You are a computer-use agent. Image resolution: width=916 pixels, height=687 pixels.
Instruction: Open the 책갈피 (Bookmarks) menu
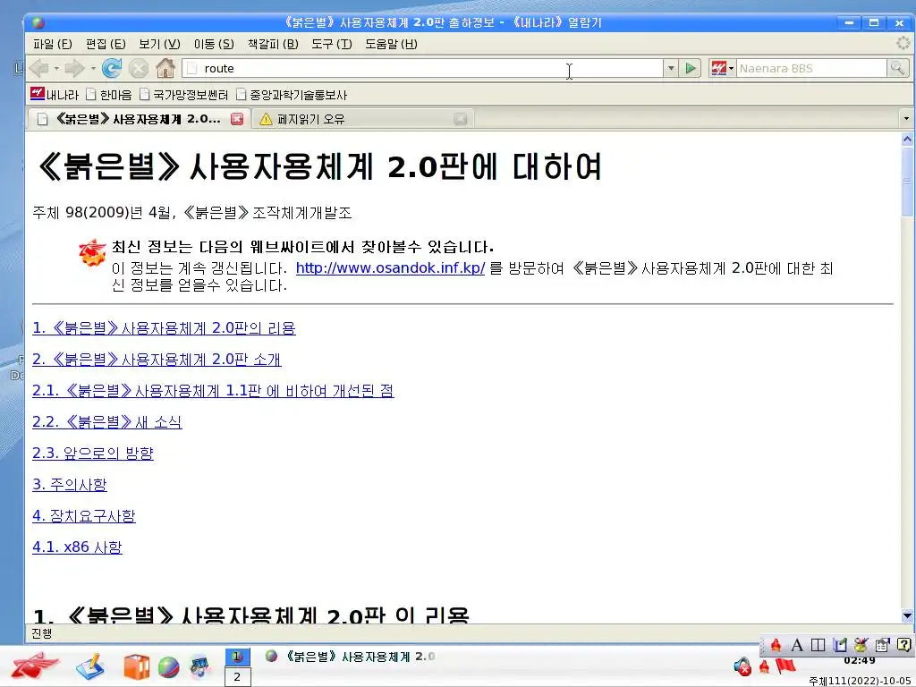tap(273, 44)
